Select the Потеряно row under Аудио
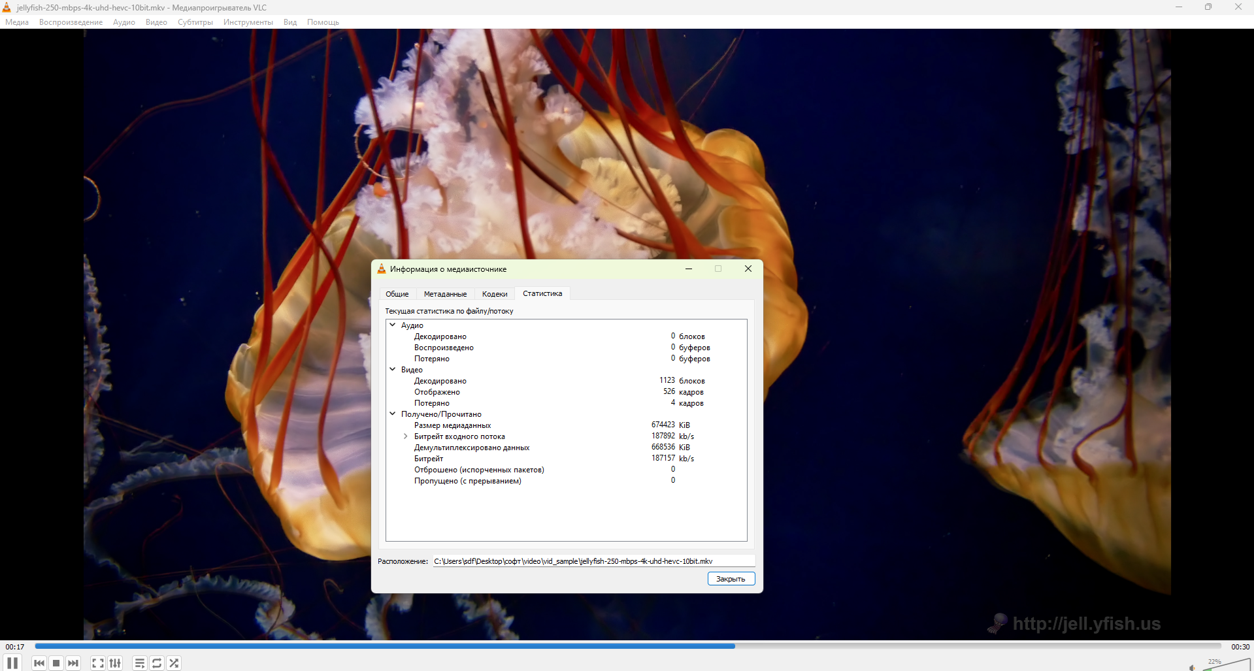The width and height of the screenshot is (1254, 671). click(x=567, y=359)
